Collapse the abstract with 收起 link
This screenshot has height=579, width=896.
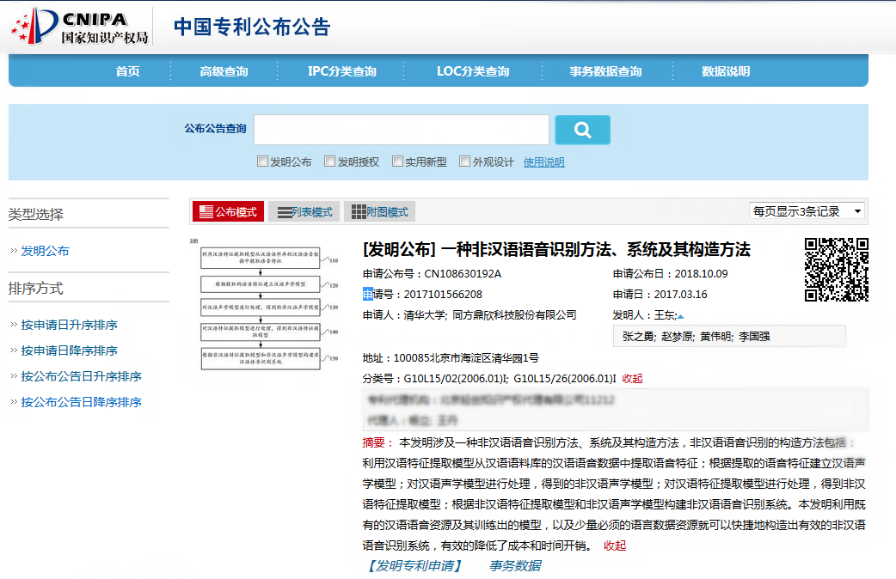click(614, 545)
